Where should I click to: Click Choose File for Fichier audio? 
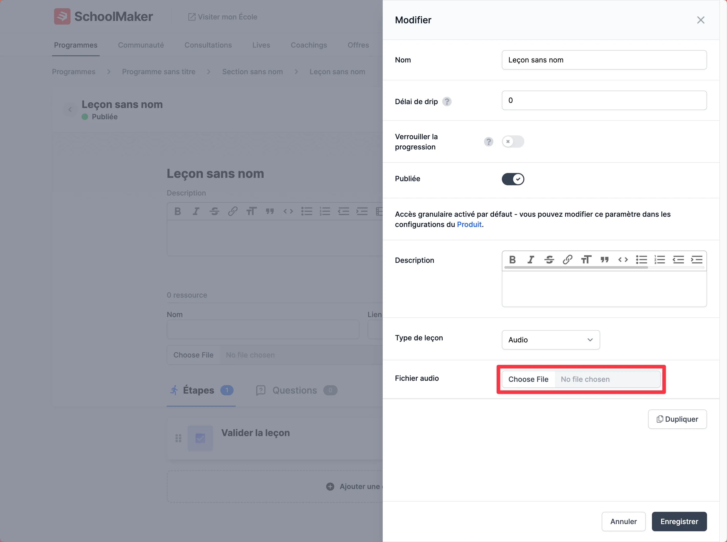point(528,379)
